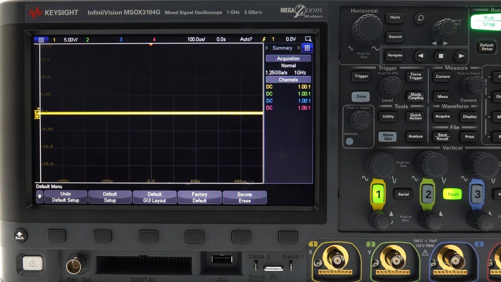Select Undo Default Setup softkey
This screenshot has height=282, width=501.
(x=65, y=197)
